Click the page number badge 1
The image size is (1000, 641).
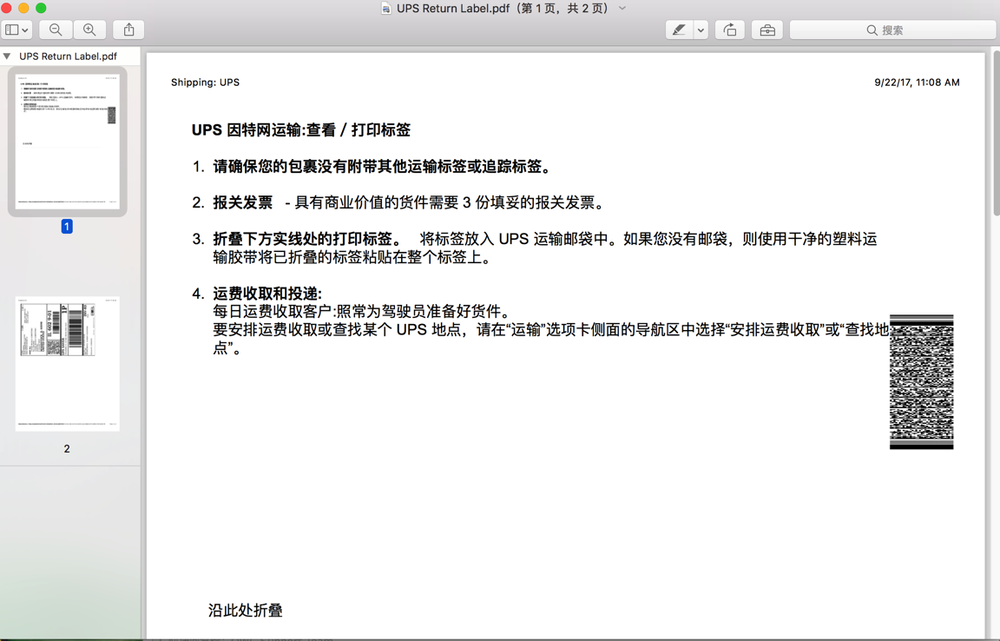[x=67, y=226]
